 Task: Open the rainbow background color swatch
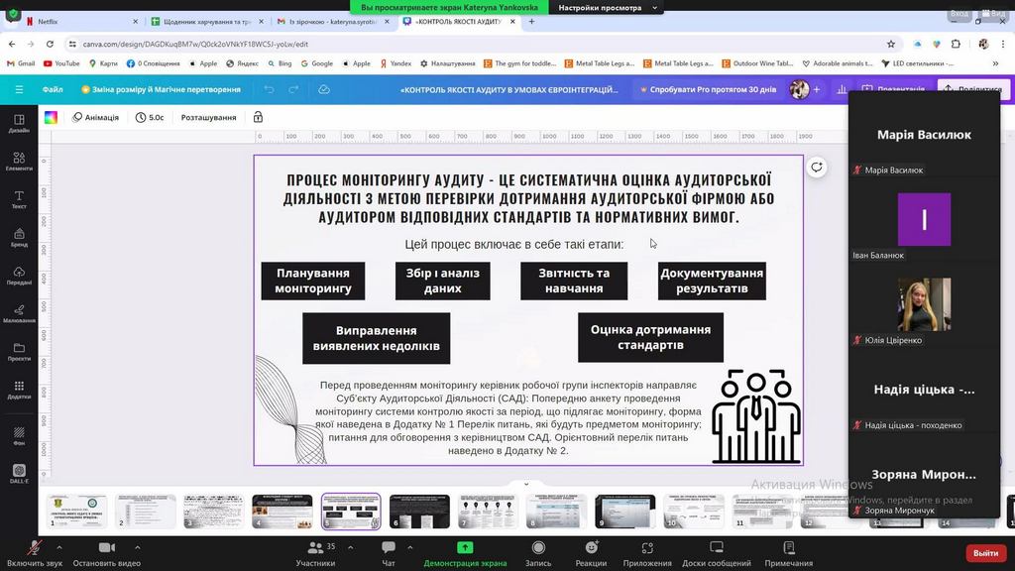tap(51, 117)
